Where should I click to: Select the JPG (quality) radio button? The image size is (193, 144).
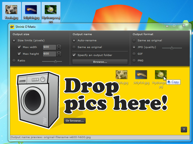click(x=134, y=47)
